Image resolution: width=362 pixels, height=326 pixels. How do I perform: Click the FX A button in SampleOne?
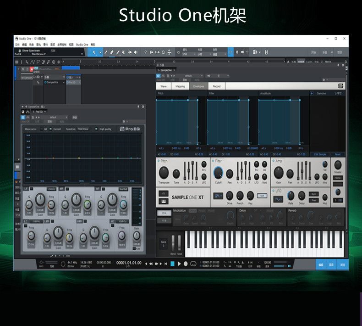[x=164, y=213]
